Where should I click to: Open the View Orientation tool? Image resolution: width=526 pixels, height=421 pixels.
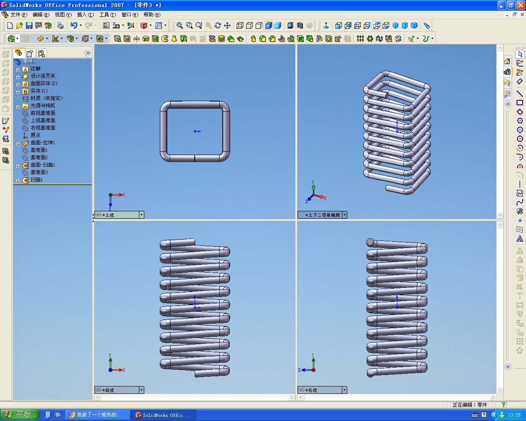[427, 25]
